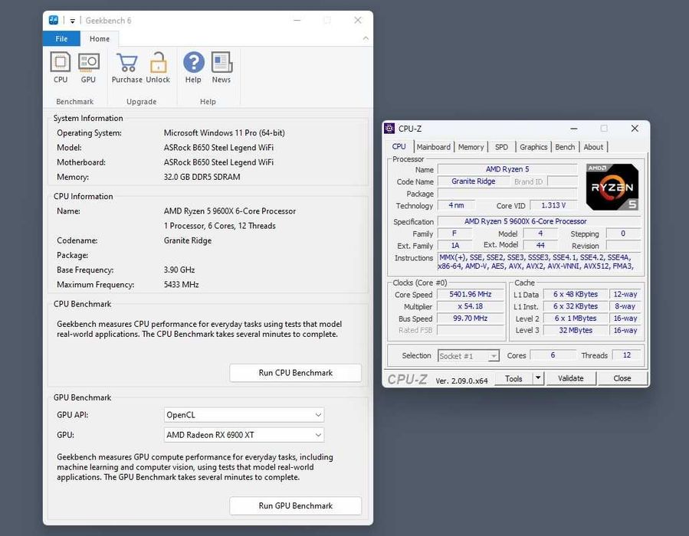Click the Specification field in CPU-Z
This screenshot has height=536, width=689.
point(539,222)
